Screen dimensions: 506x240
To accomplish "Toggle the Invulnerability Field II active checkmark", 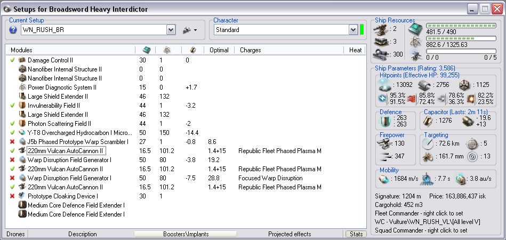I will point(13,105).
